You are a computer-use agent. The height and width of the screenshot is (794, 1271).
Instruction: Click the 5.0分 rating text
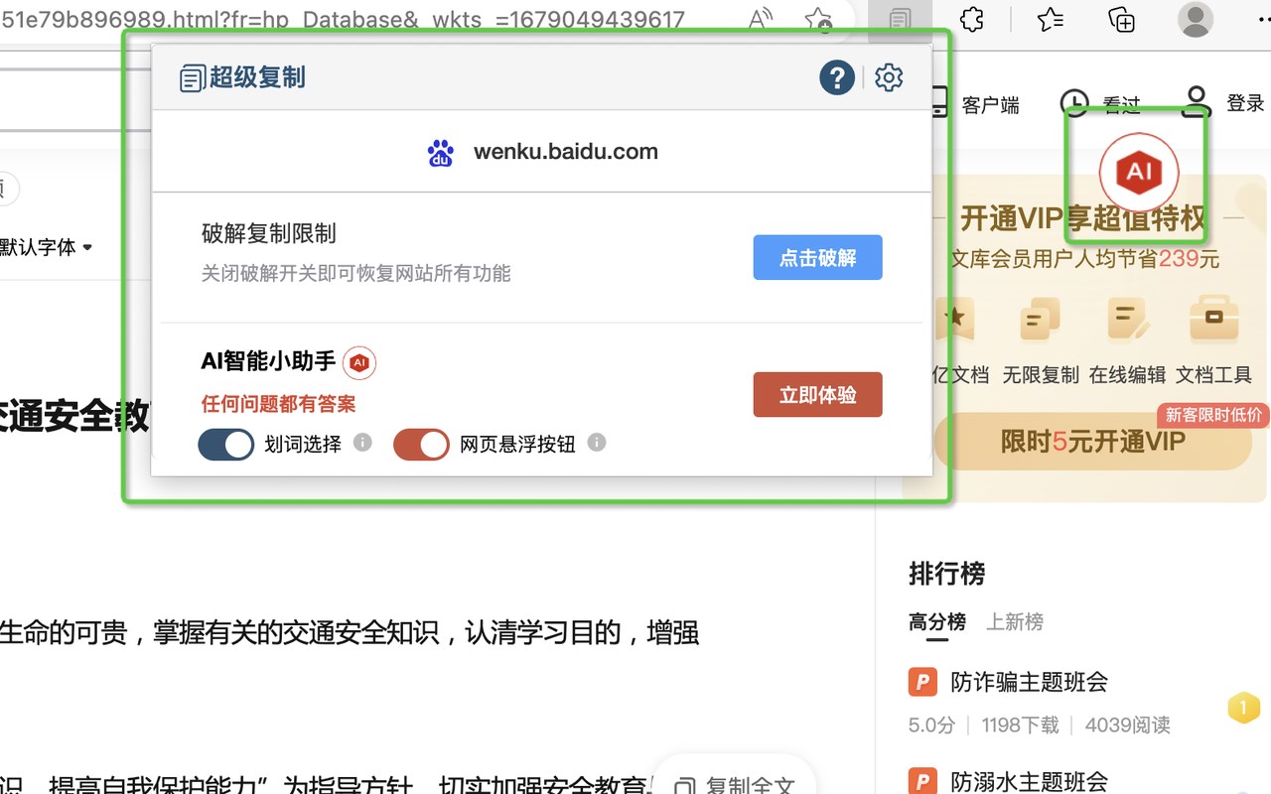tap(931, 726)
